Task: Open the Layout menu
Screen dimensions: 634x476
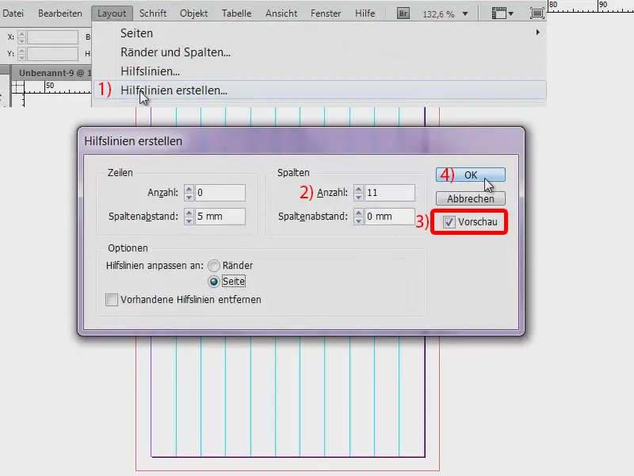Action: coord(112,13)
